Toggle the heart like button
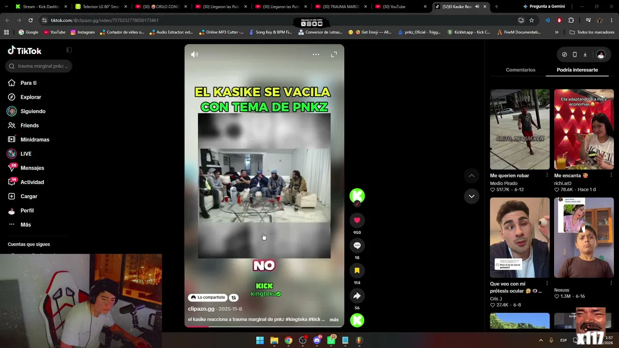 coord(357,220)
